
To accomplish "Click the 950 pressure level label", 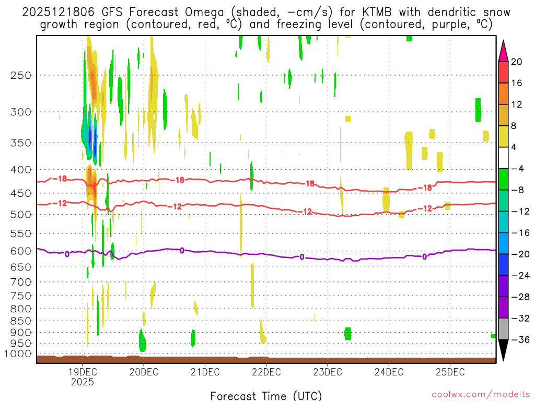I will (x=21, y=344).
